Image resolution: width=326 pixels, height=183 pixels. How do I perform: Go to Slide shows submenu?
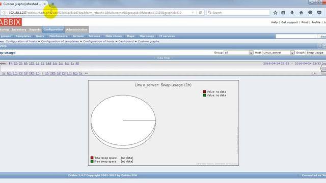point(114,36)
